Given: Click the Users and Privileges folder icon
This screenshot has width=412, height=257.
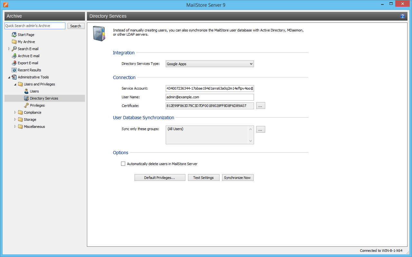Looking at the screenshot, I should (20, 84).
